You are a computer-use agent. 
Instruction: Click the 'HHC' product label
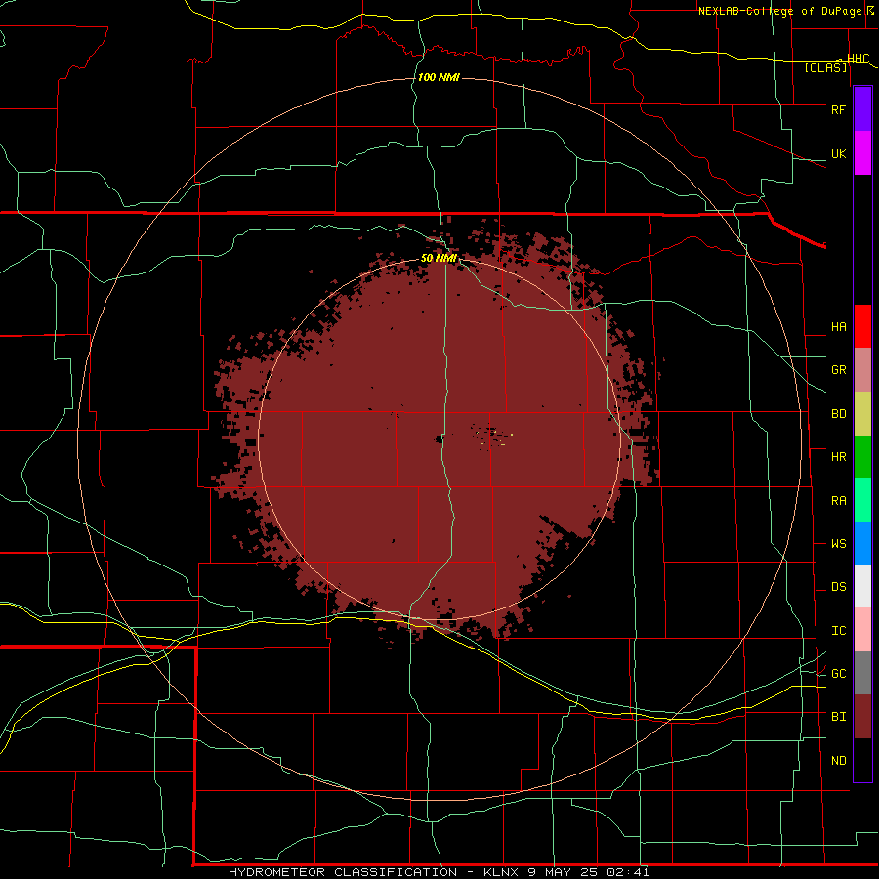pos(858,59)
